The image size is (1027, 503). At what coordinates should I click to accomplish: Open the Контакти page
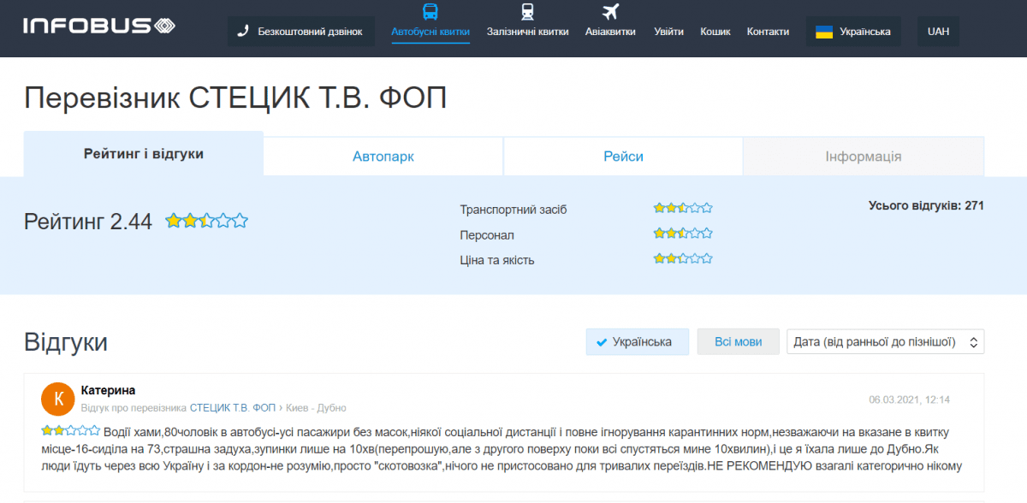pos(768,32)
